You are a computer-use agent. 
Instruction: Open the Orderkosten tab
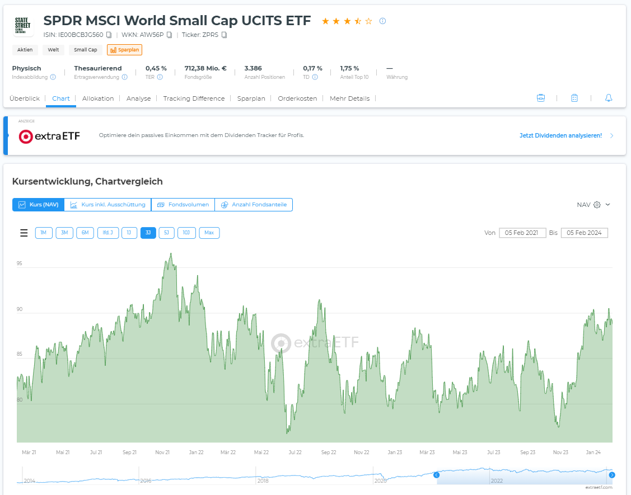[297, 98]
